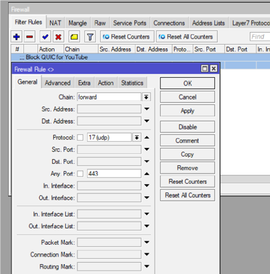
Task: Expand the In. Interface field
Action: point(147,186)
